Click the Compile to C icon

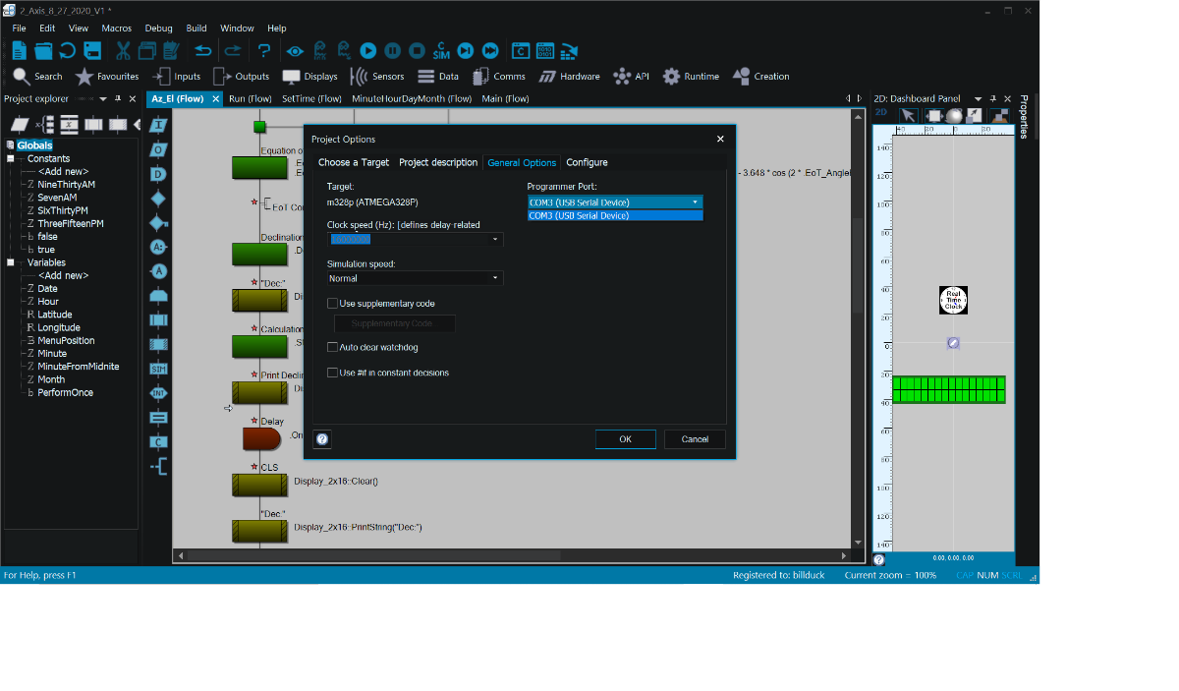point(521,51)
